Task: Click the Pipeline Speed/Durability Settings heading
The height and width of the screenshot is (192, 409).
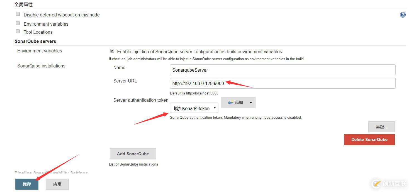Action: coord(51,172)
